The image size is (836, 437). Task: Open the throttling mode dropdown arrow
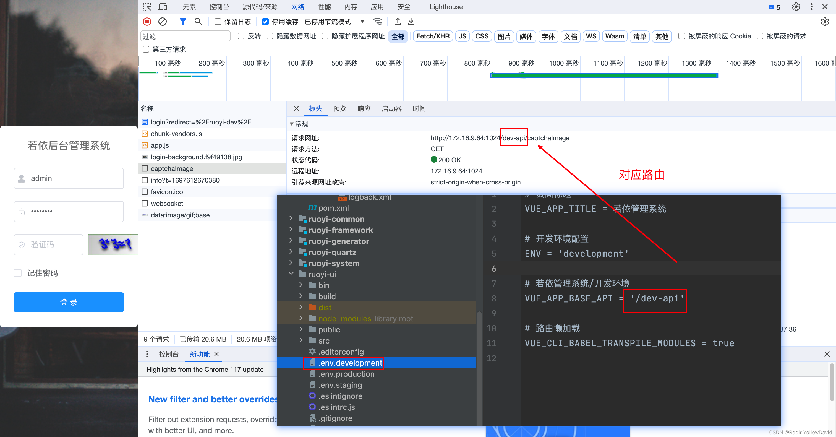coord(362,21)
